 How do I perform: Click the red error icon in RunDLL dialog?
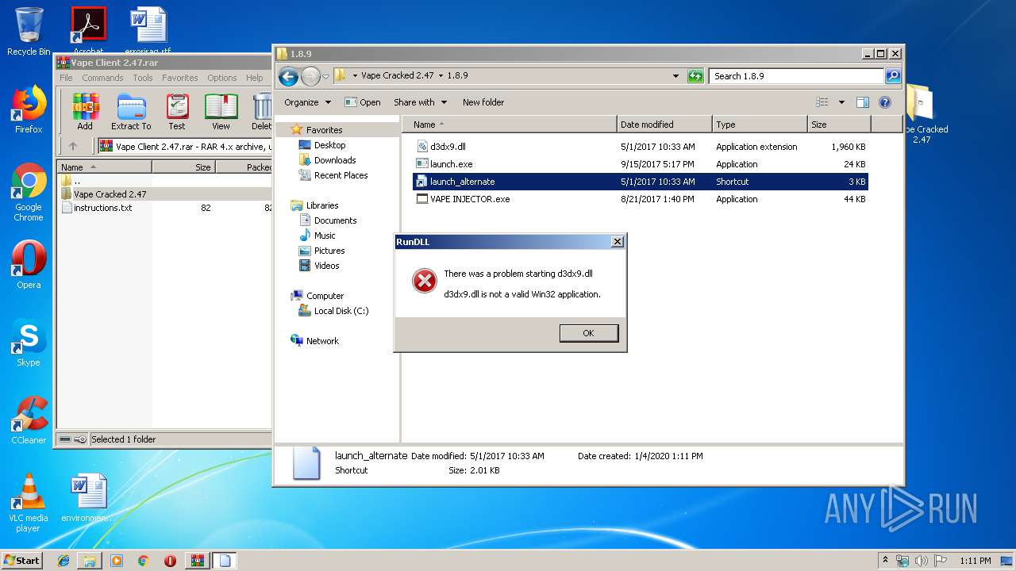(425, 281)
